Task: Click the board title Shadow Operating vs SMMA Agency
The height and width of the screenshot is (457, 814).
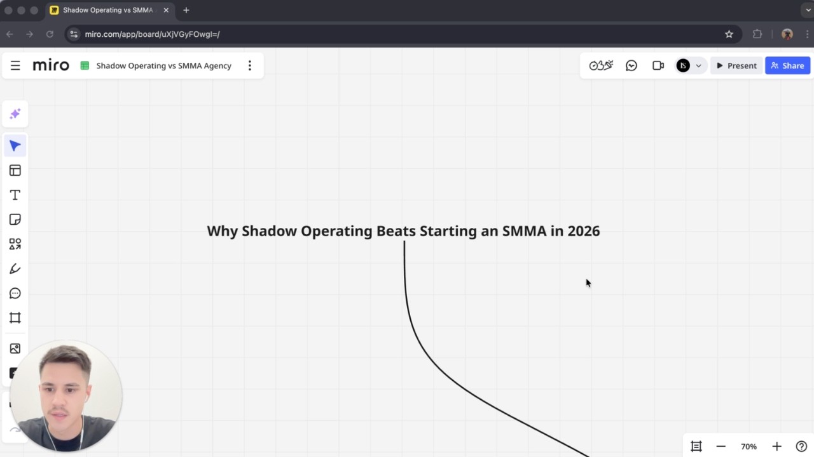Action: (163, 65)
